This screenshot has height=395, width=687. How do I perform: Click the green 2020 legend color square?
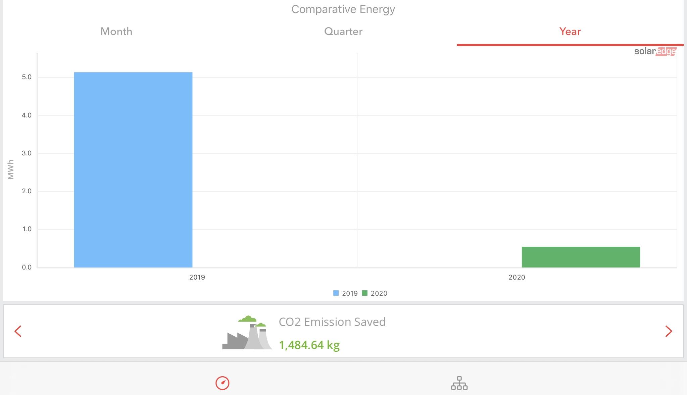coord(365,293)
